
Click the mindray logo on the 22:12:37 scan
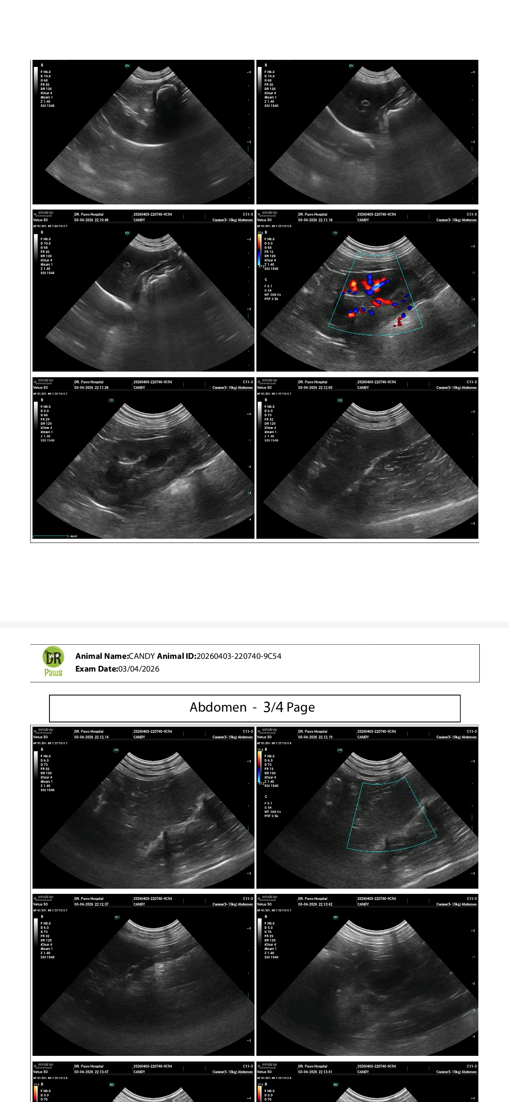43,898
